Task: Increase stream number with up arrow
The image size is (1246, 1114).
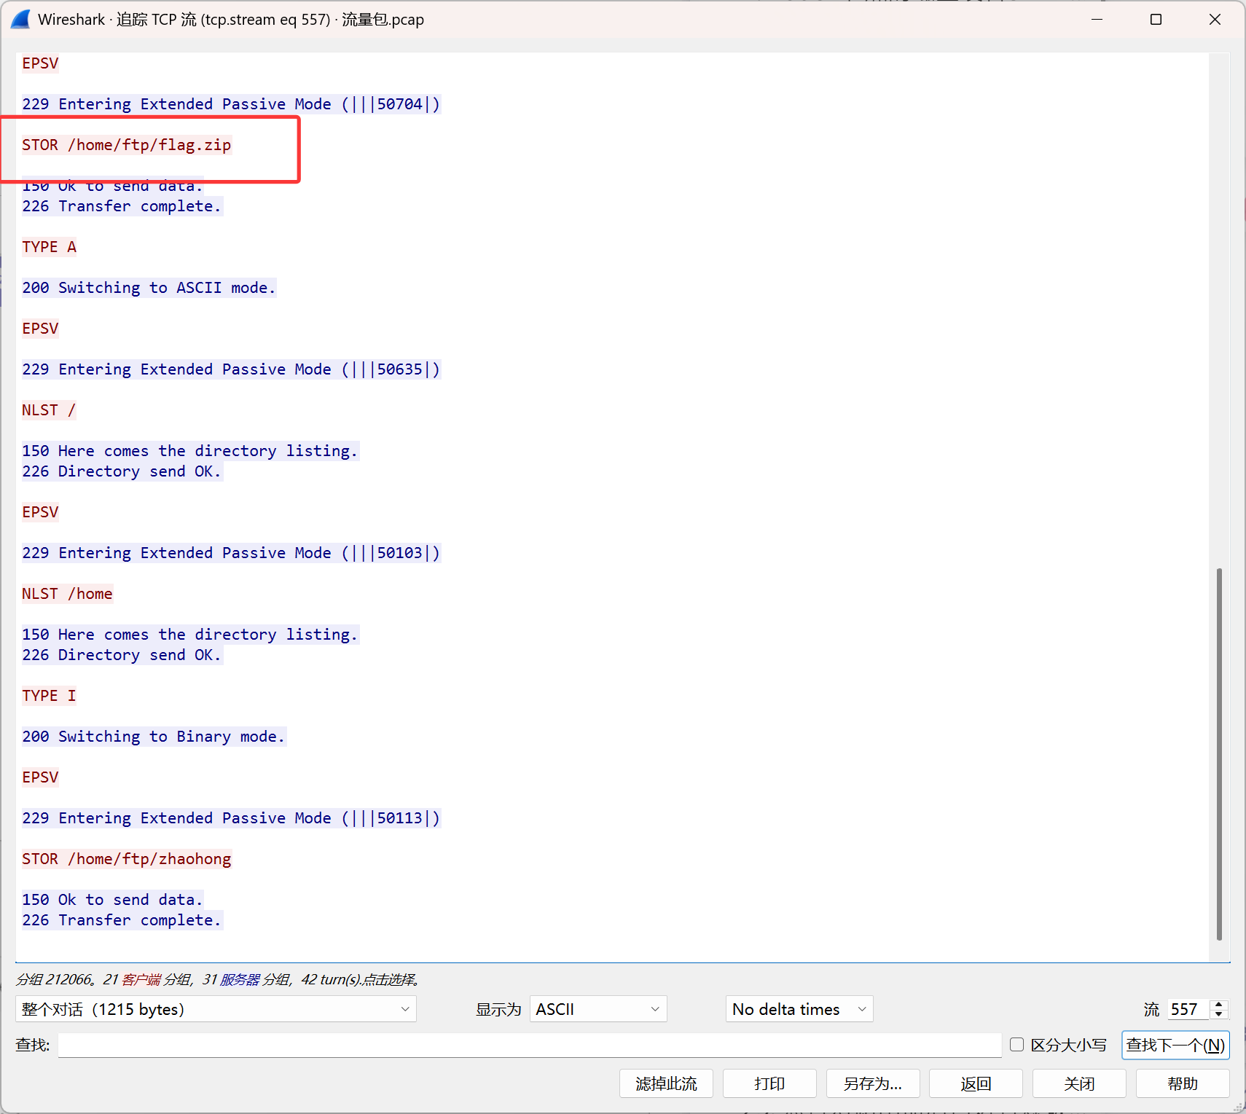Action: coord(1219,1004)
